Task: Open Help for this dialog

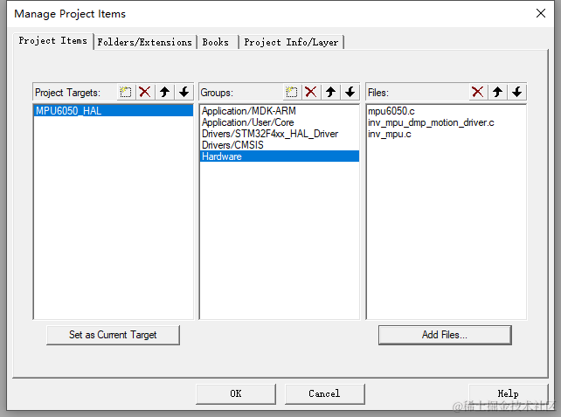Action: tap(508, 393)
